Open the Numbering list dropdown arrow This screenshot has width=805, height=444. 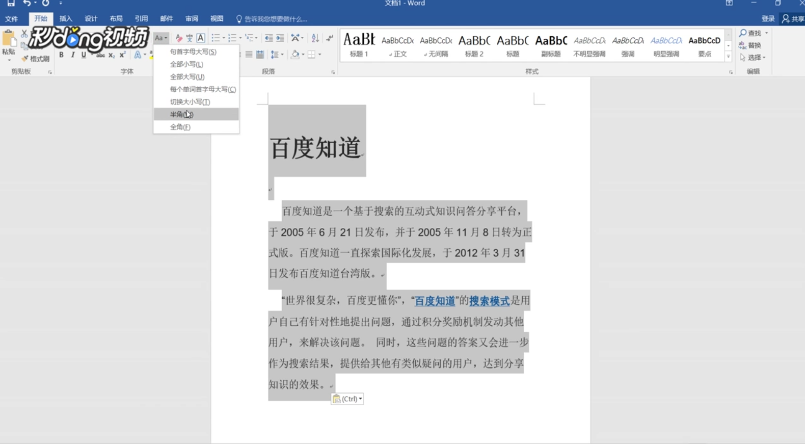click(240, 38)
